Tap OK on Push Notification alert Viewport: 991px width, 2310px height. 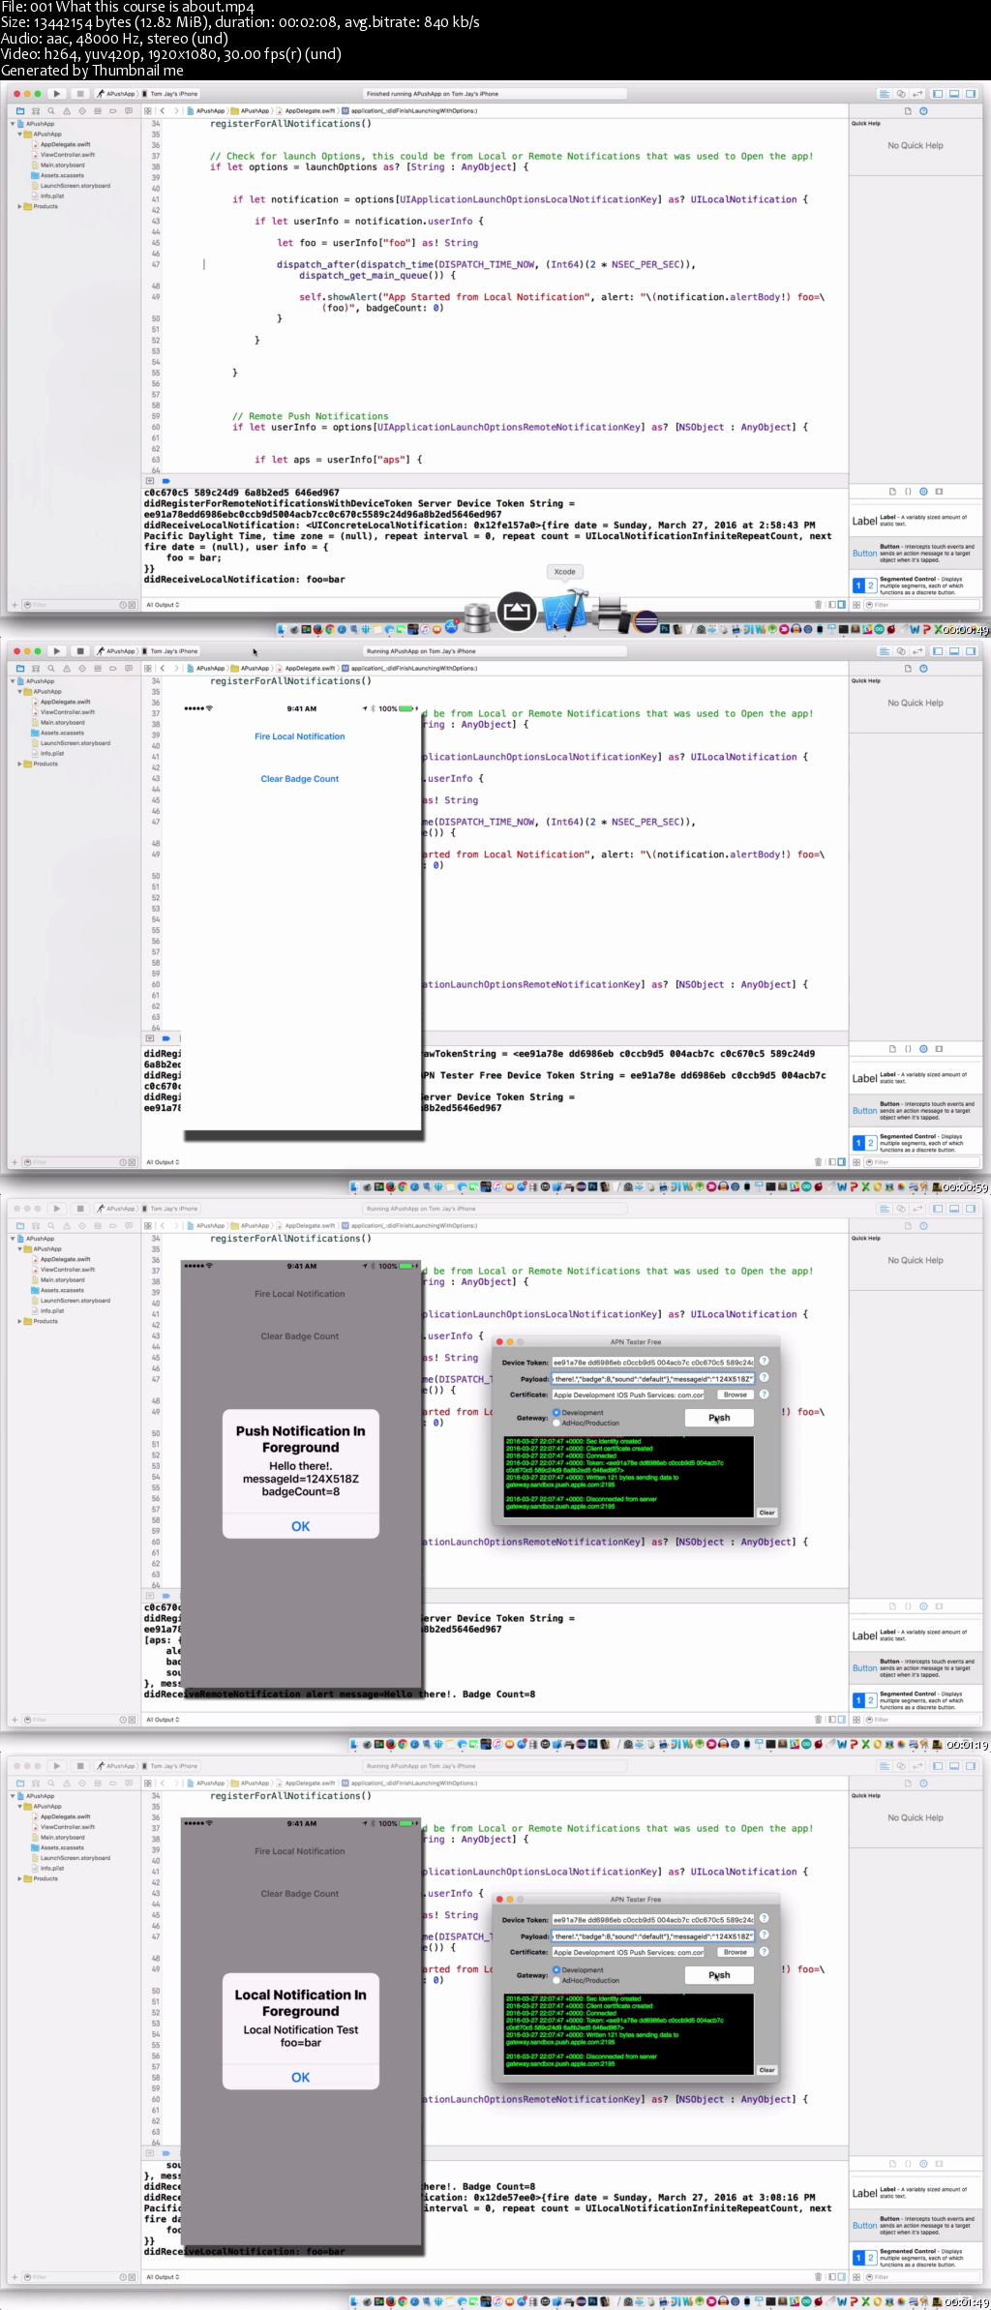point(301,1526)
